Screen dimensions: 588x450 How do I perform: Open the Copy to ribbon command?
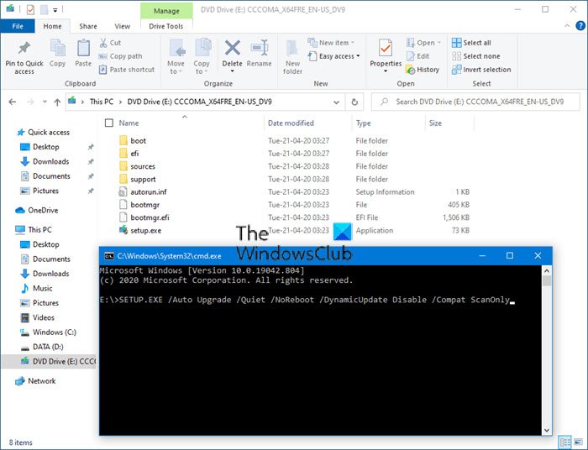pos(202,56)
